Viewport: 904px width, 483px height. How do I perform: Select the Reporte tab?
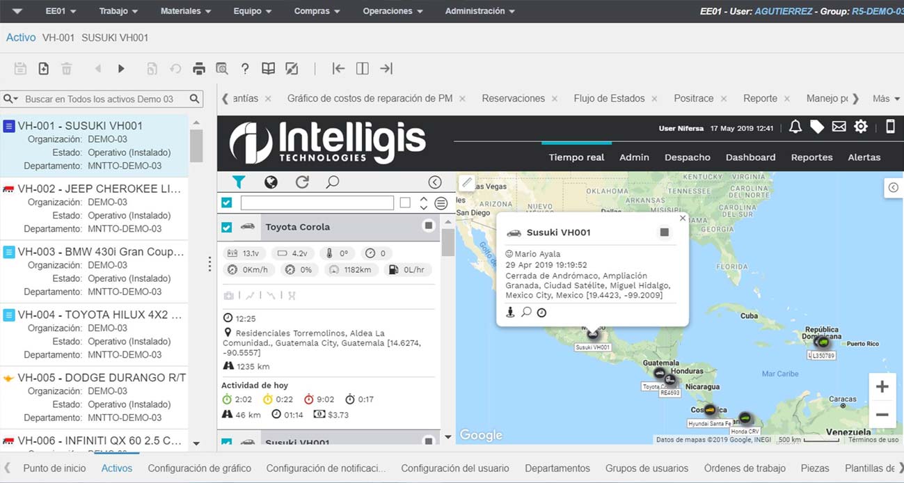pos(760,99)
